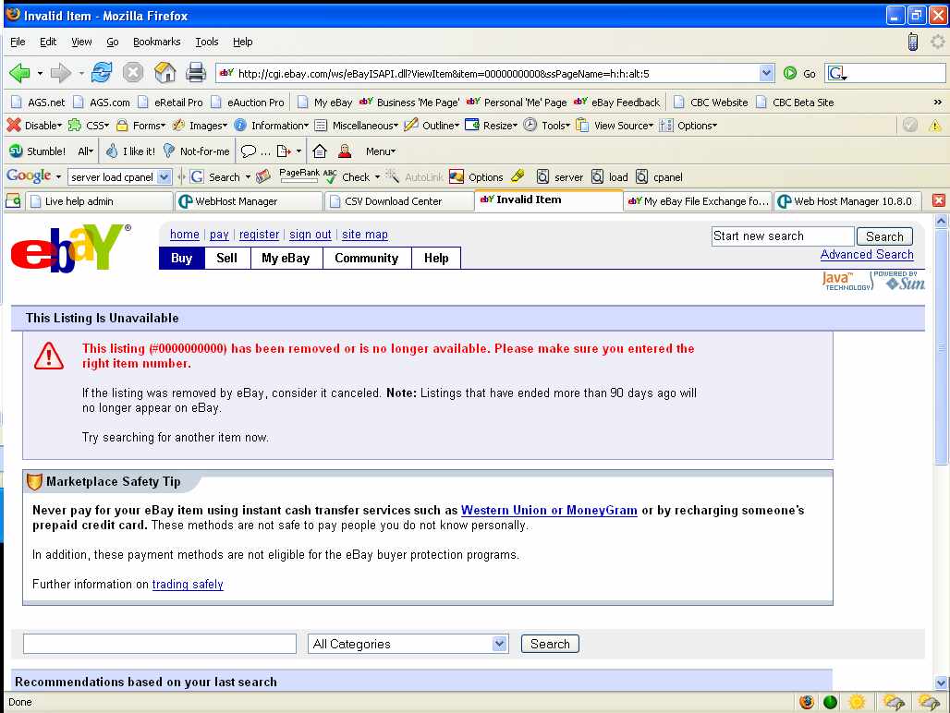
Task: Click the Print icon in toolbar
Action: tap(196, 73)
